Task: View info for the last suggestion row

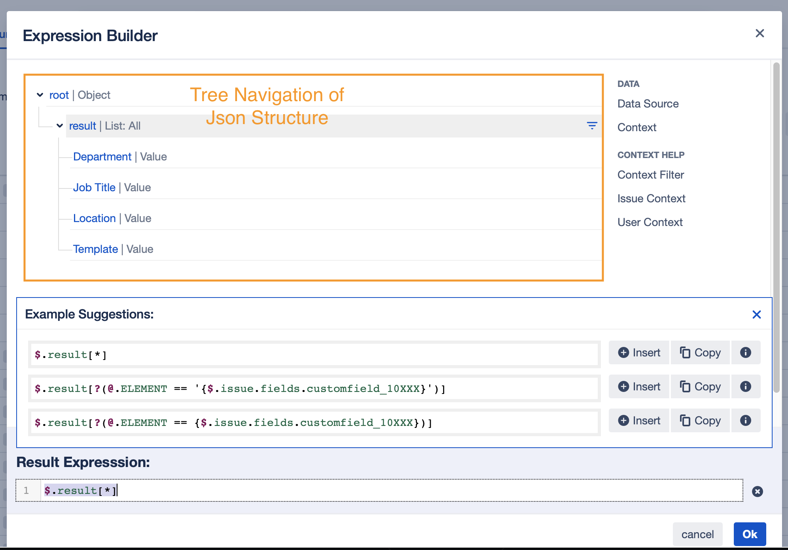Action: pyautogui.click(x=746, y=420)
